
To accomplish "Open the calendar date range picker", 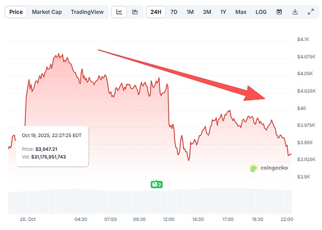I will (x=279, y=11).
